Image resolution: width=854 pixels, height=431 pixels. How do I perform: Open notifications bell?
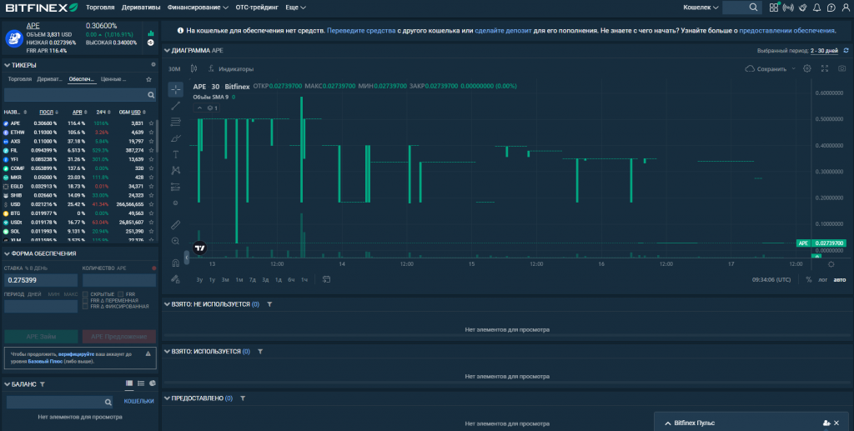[x=817, y=8]
